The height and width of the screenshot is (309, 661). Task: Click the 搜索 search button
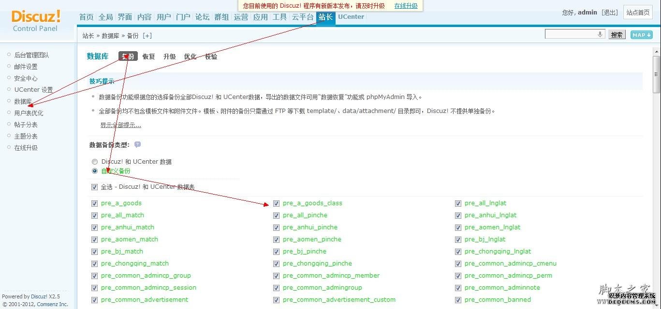[x=617, y=35]
